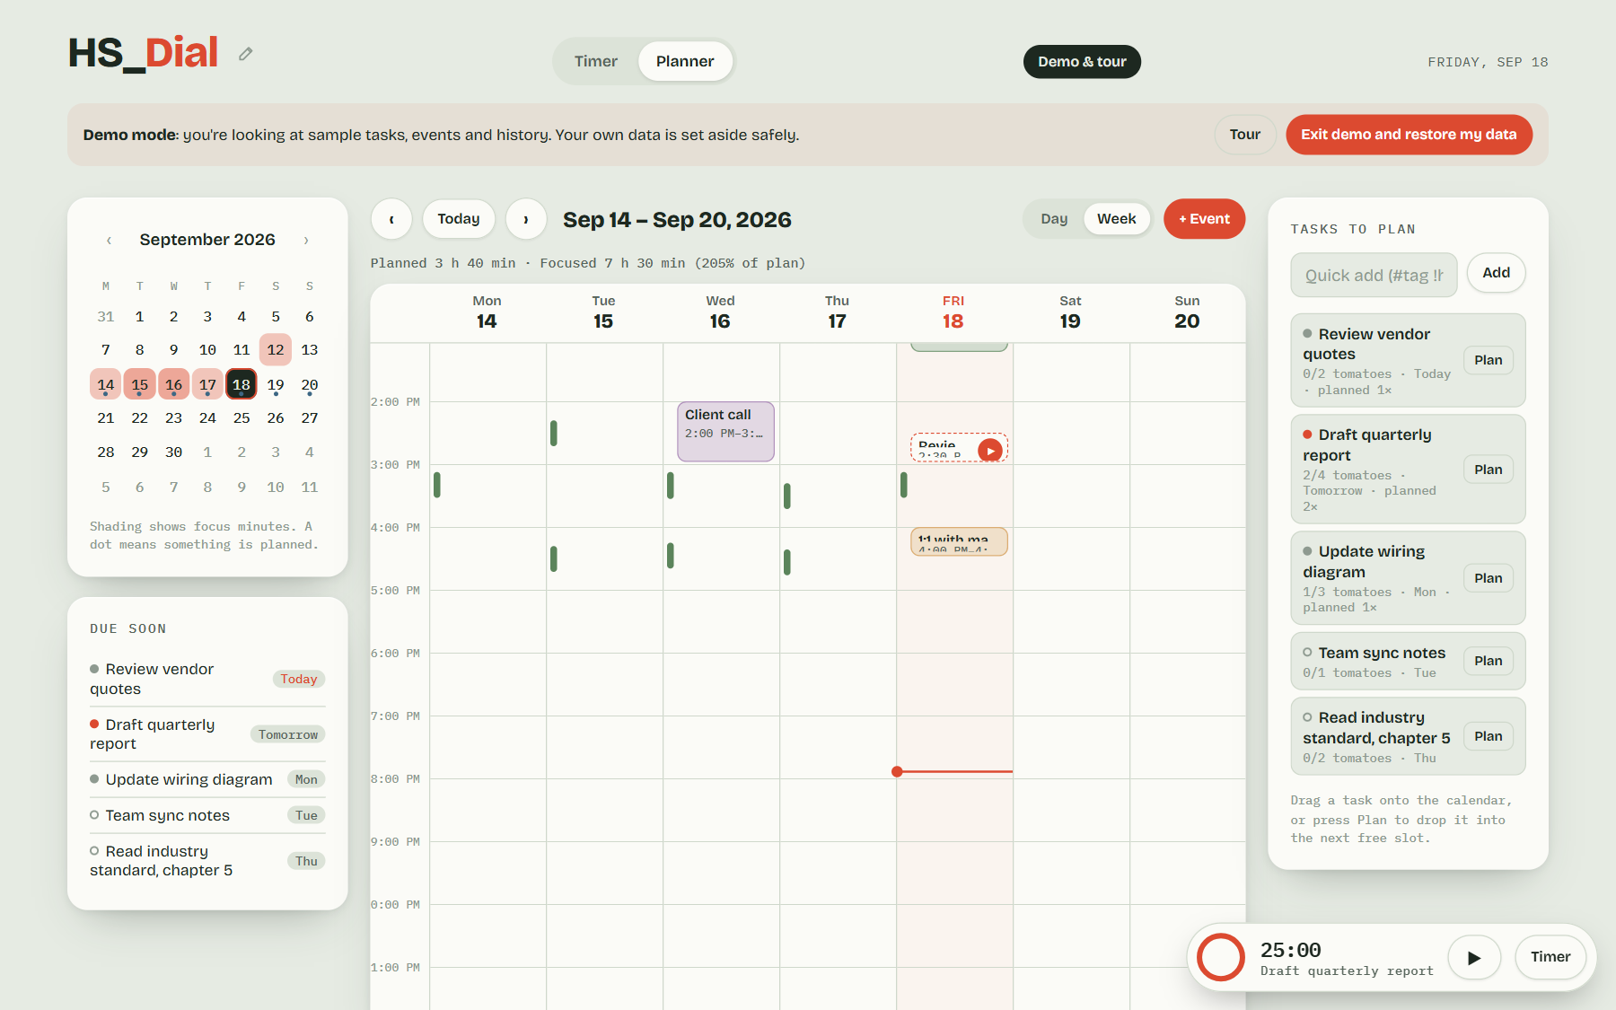Focus the Quick add task input
Image resolution: width=1616 pixels, height=1010 pixels.
click(1374, 275)
